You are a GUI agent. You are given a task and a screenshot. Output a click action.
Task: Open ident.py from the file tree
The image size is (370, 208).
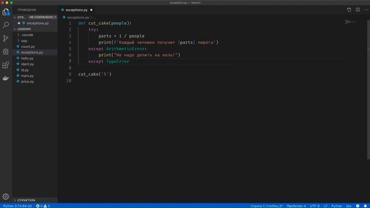(27, 64)
